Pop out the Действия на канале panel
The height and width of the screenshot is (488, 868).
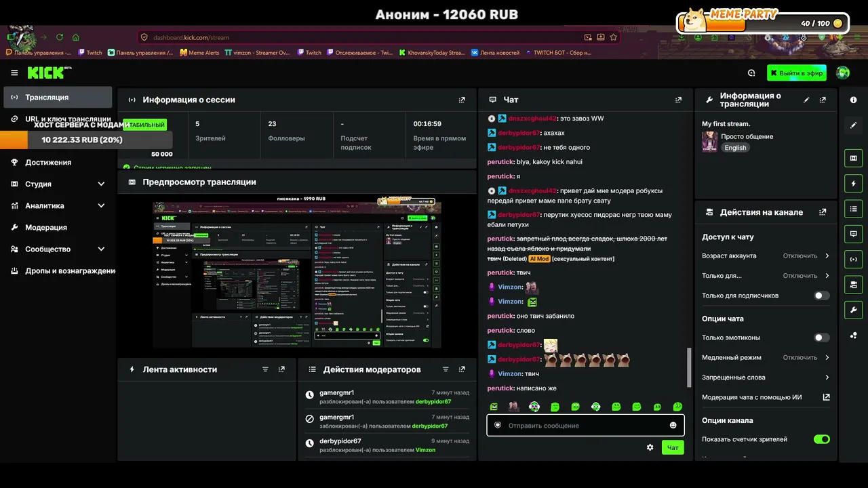(x=823, y=212)
